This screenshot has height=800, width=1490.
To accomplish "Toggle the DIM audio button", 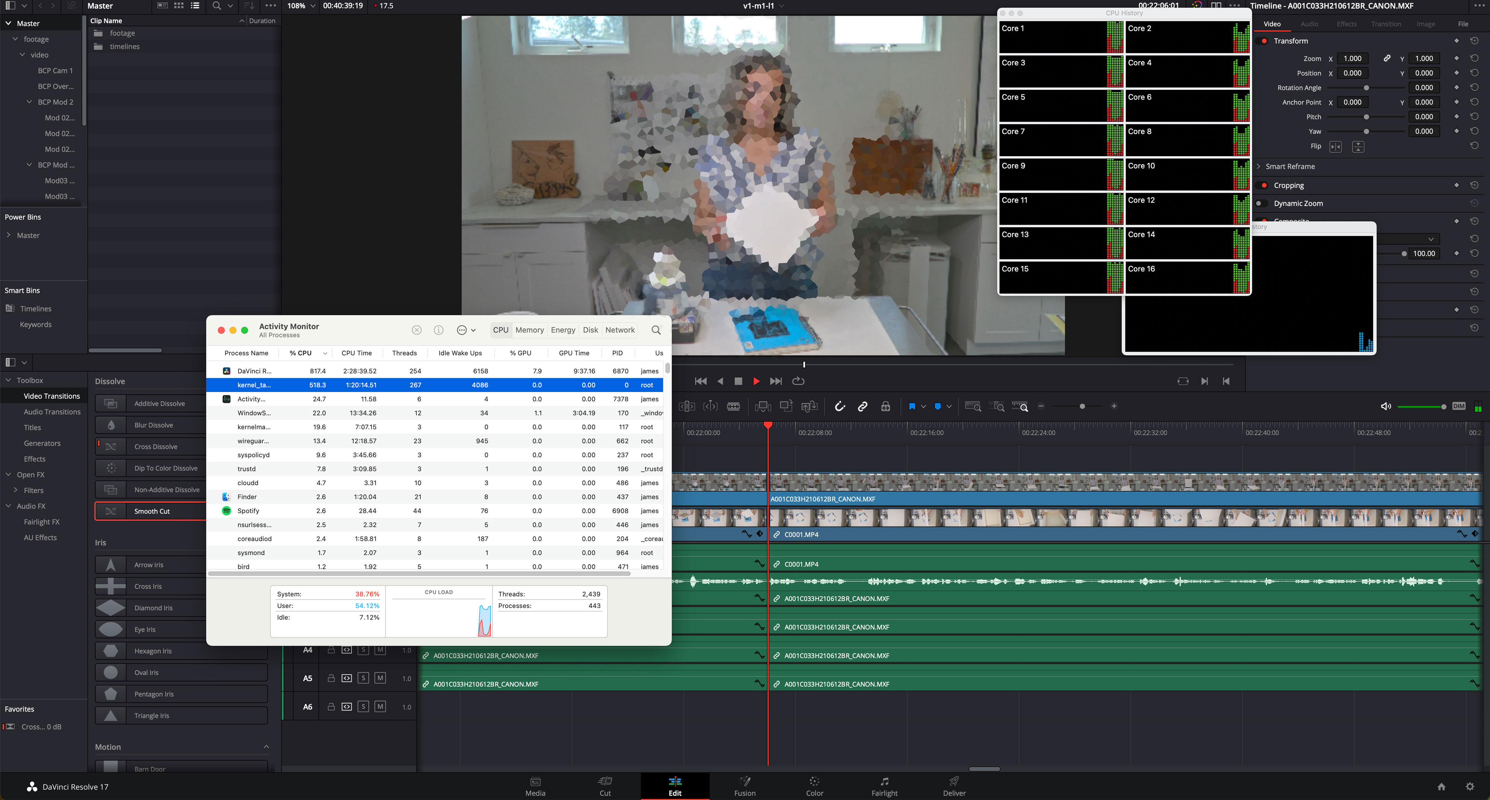I will (1459, 406).
